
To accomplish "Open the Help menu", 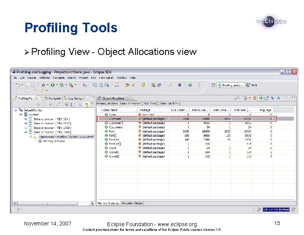I will [x=132, y=78].
